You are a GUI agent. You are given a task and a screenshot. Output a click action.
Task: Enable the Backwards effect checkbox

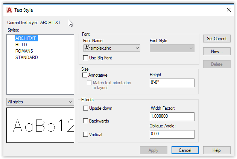click(85, 121)
